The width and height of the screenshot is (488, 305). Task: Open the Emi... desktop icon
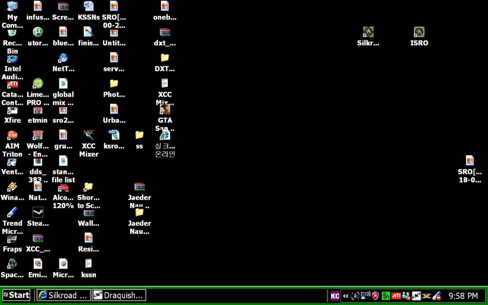(x=38, y=264)
